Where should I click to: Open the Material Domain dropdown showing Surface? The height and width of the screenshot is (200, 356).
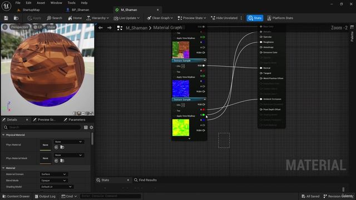tap(53, 174)
